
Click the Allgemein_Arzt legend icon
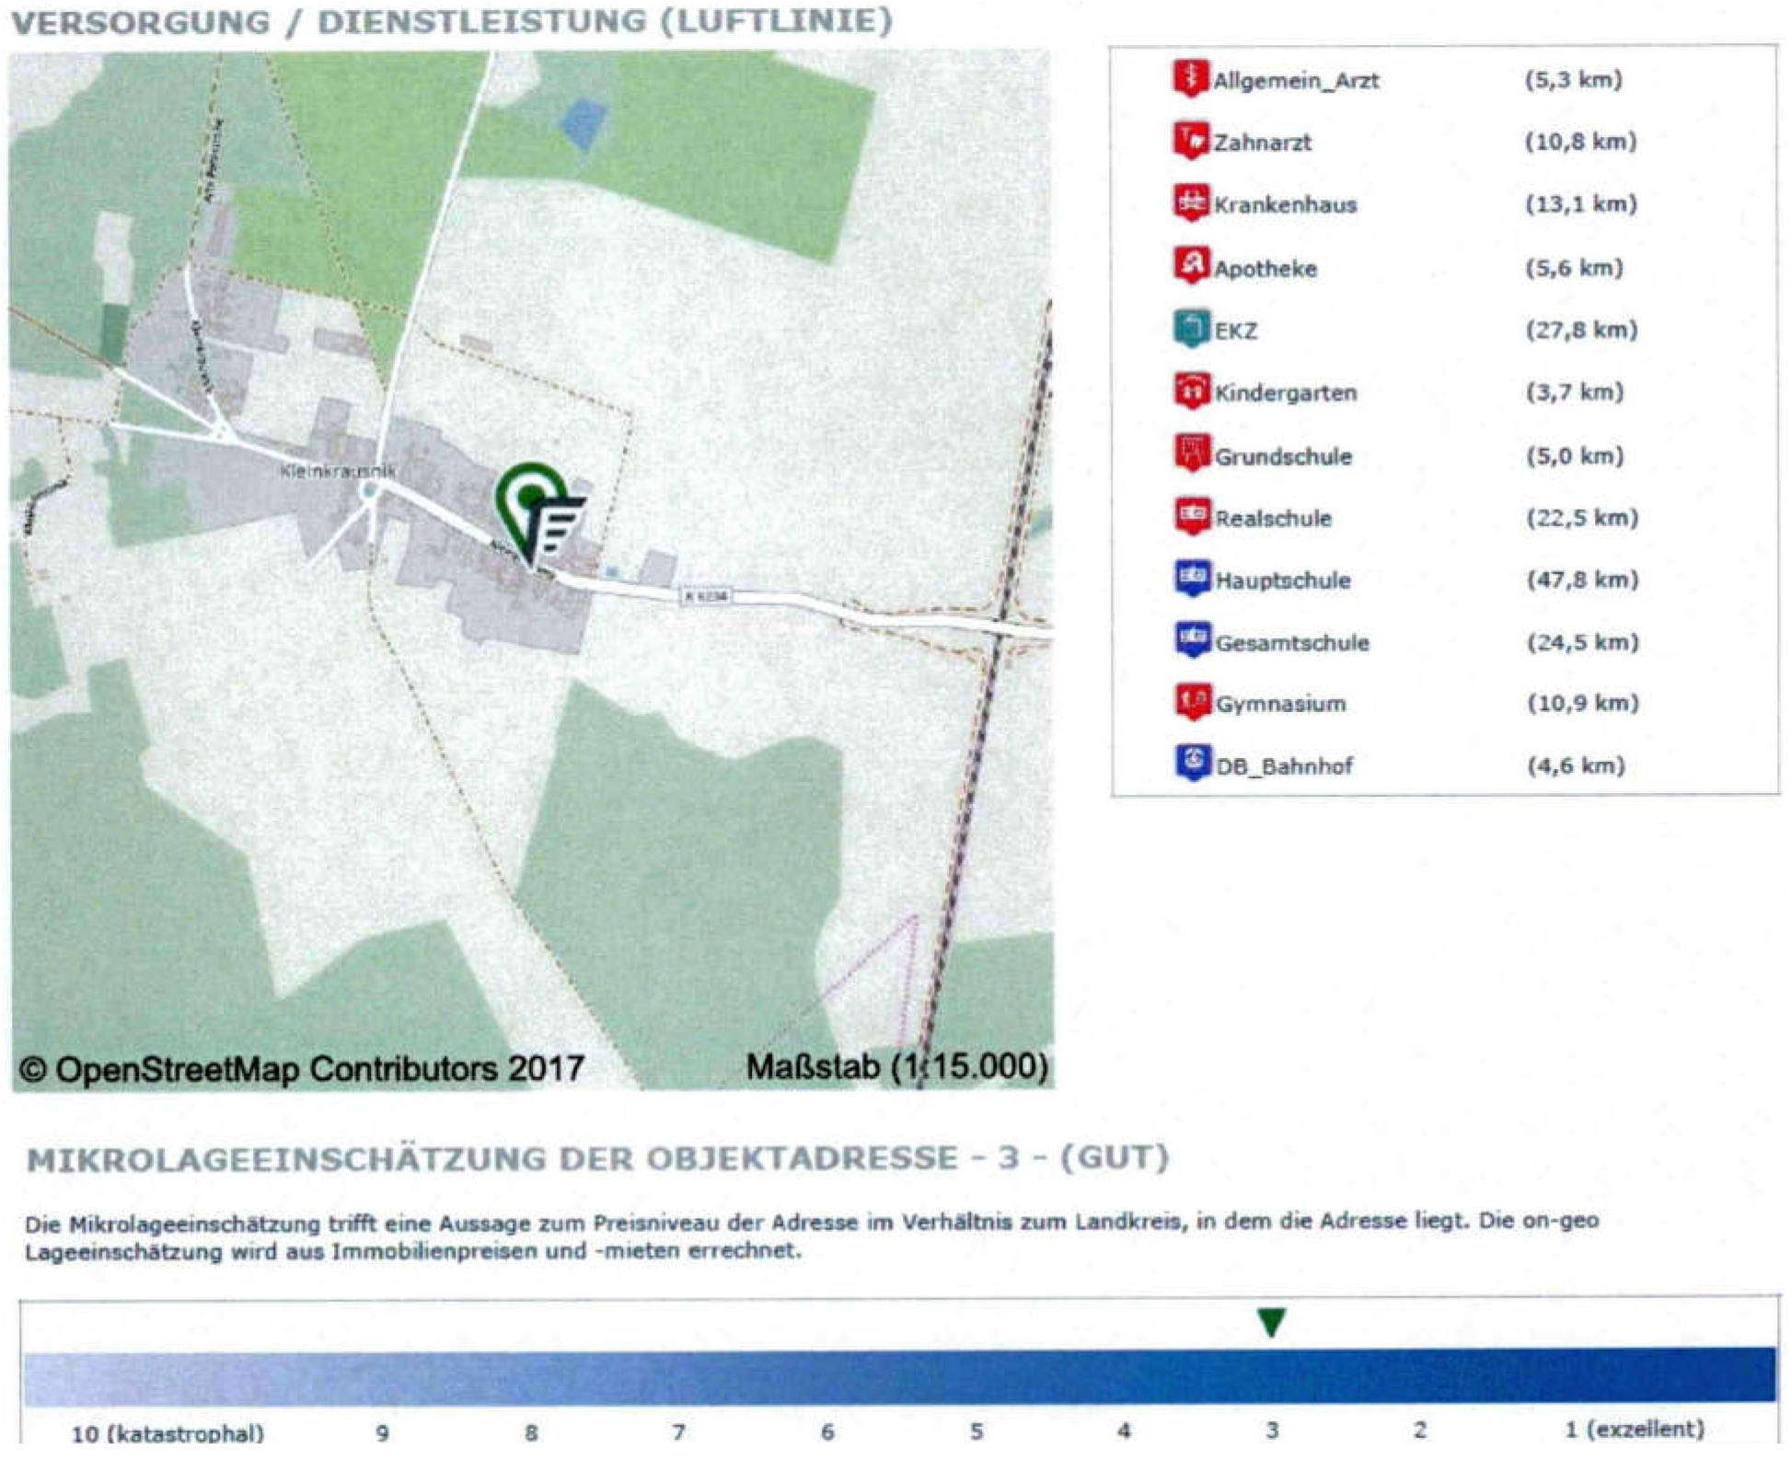pyautogui.click(x=1190, y=78)
